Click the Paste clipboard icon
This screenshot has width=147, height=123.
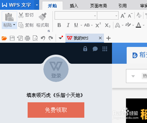(x=9, y=17)
